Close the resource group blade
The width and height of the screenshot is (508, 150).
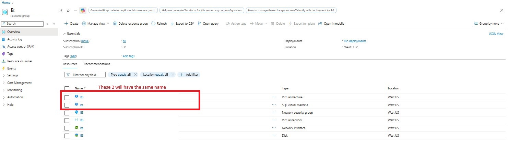(502, 11)
